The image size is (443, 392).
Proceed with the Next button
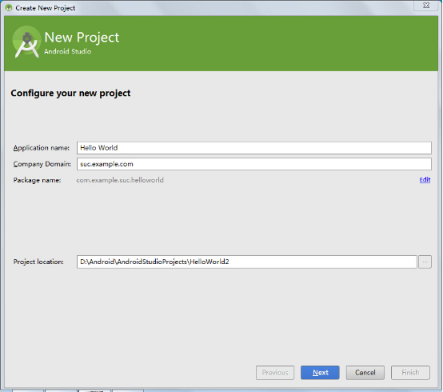click(x=320, y=373)
